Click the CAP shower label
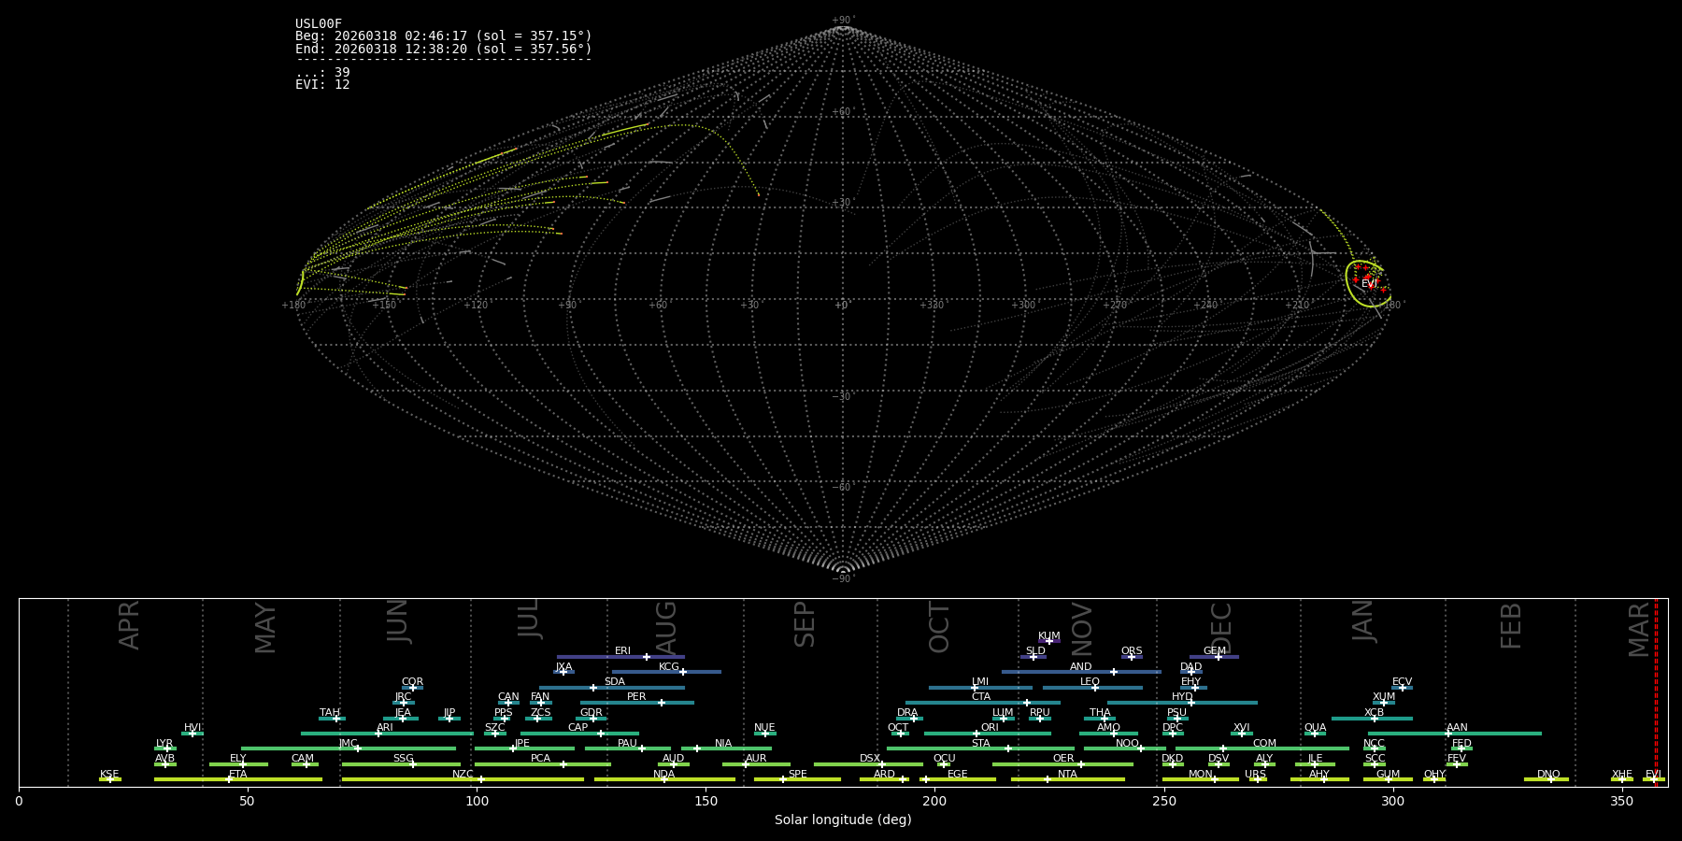Image resolution: width=1682 pixels, height=841 pixels. [577, 728]
